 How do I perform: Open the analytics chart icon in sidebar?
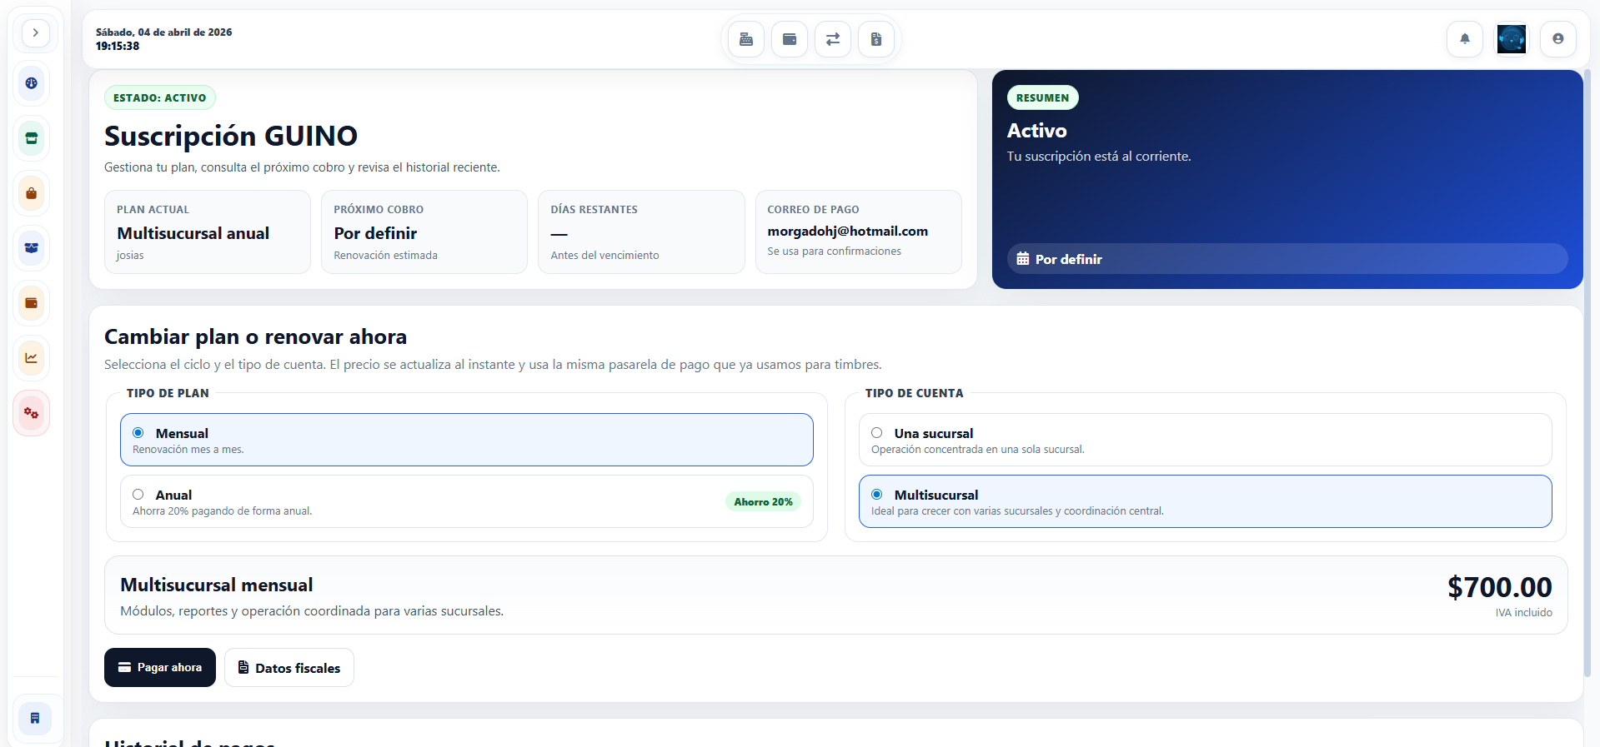[32, 358]
